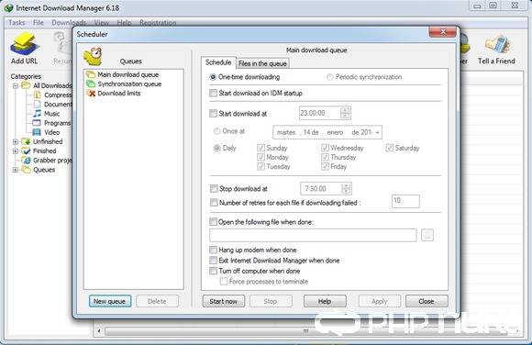Open the date dropdown next to Once at

tap(377, 132)
